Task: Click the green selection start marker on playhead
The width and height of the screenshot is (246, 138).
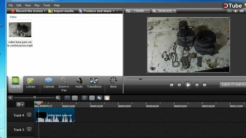Action: click(35, 102)
